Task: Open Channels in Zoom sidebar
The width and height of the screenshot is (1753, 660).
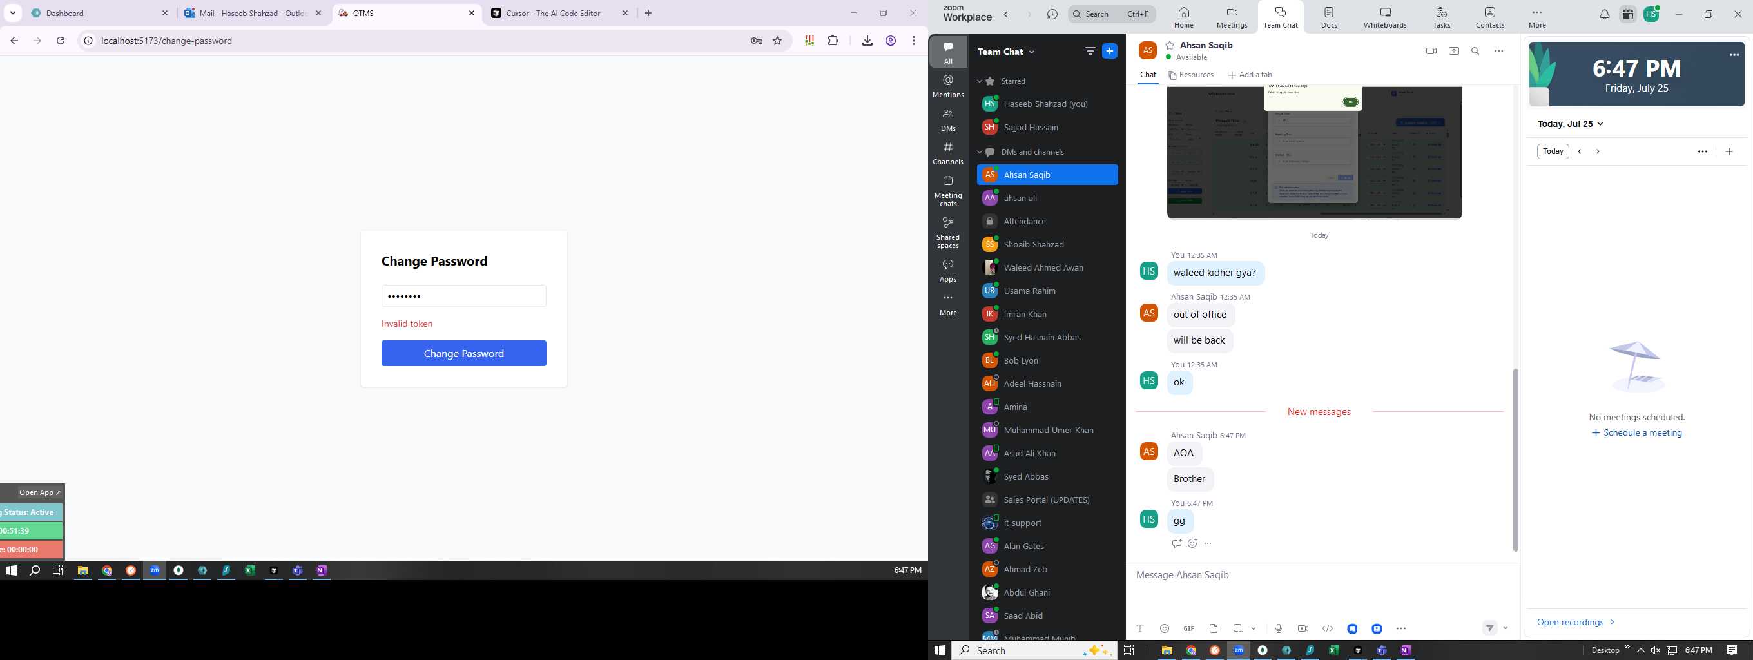Action: click(x=948, y=154)
